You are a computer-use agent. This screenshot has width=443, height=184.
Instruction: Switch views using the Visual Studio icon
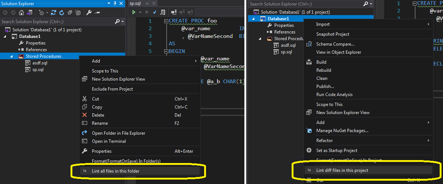[29, 13]
